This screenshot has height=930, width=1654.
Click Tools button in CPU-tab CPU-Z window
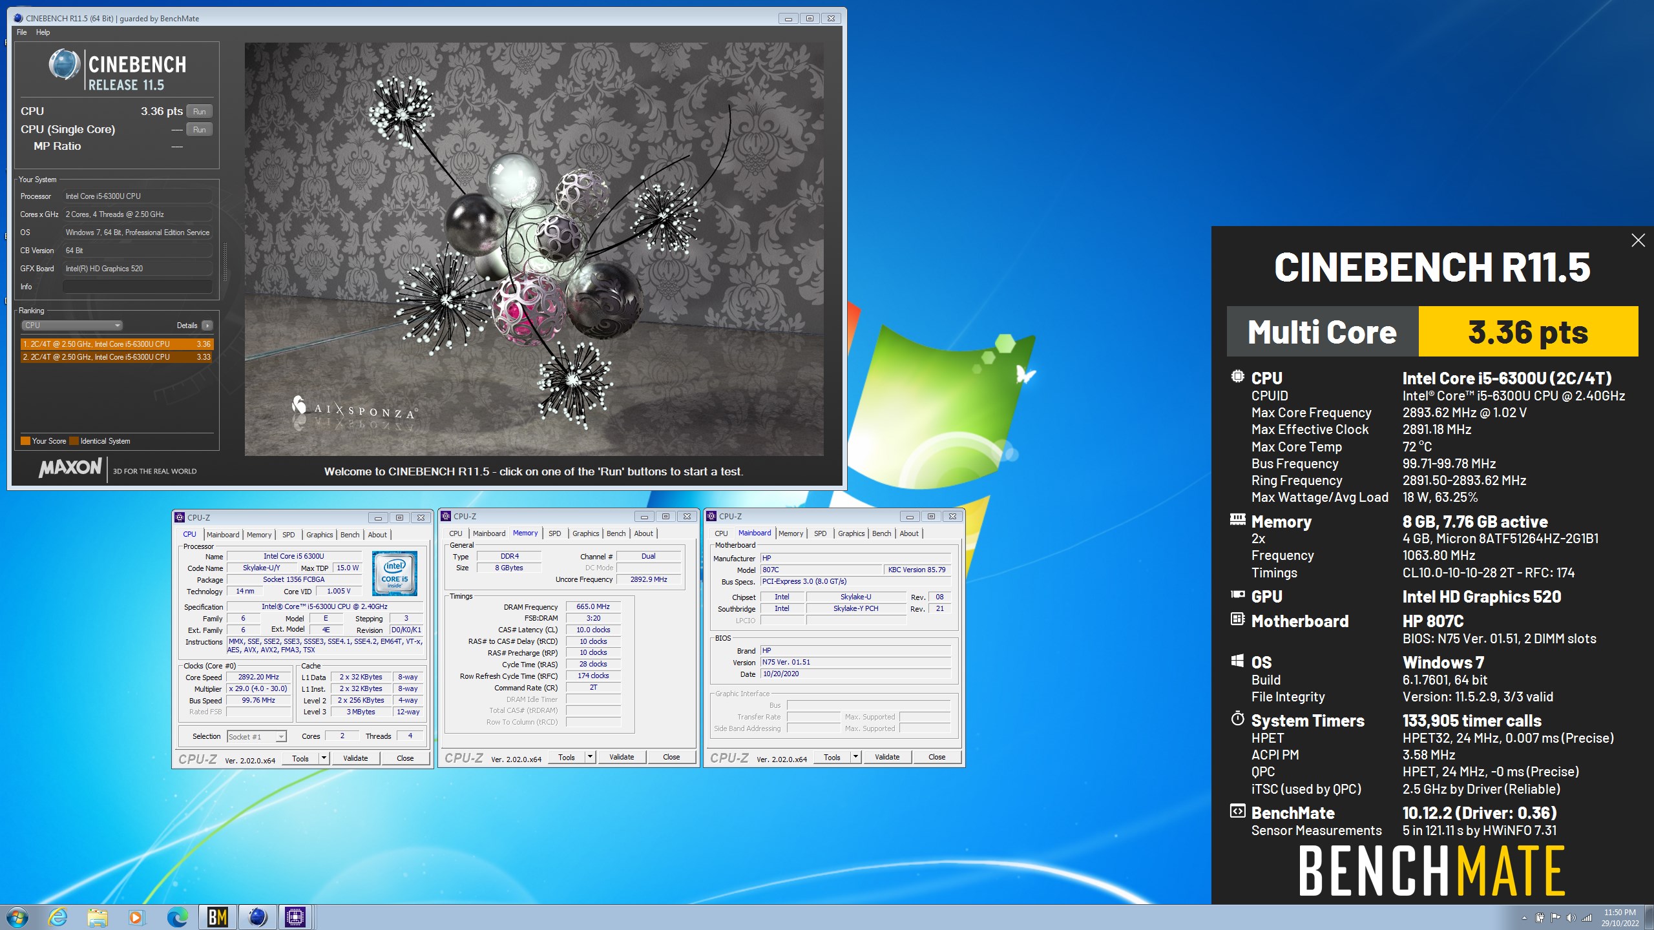point(300,758)
